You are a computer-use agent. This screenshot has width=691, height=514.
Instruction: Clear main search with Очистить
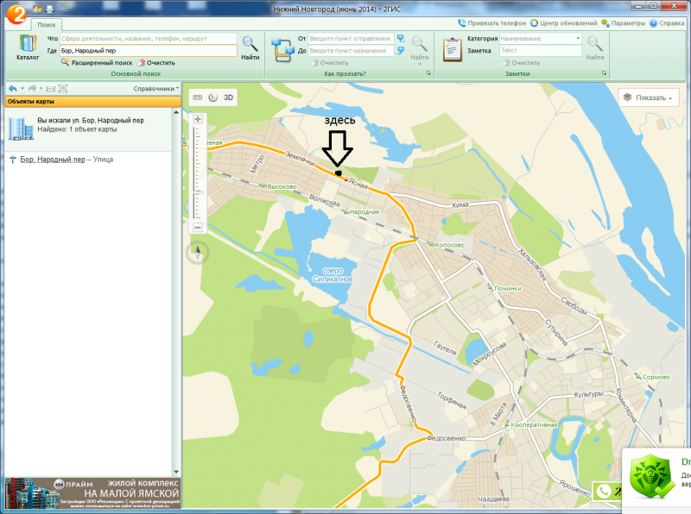click(156, 62)
